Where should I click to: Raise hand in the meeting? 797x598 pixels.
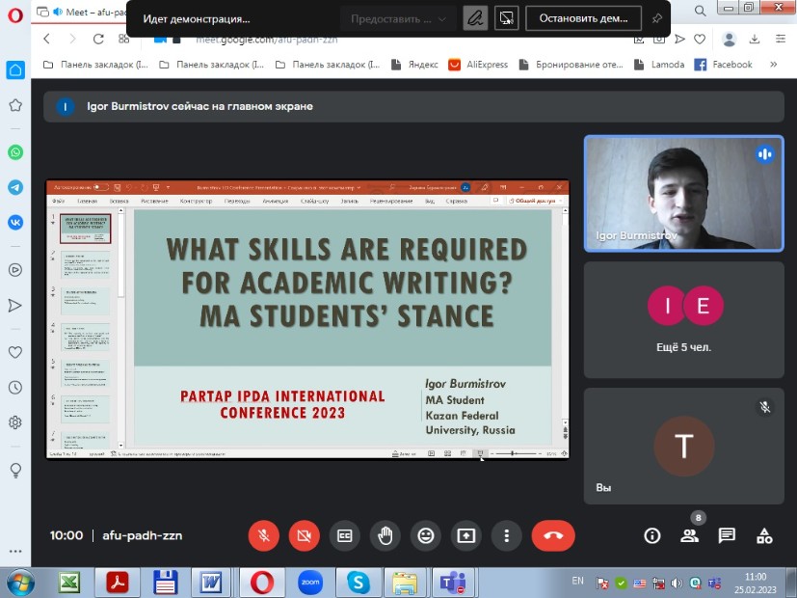pos(385,535)
